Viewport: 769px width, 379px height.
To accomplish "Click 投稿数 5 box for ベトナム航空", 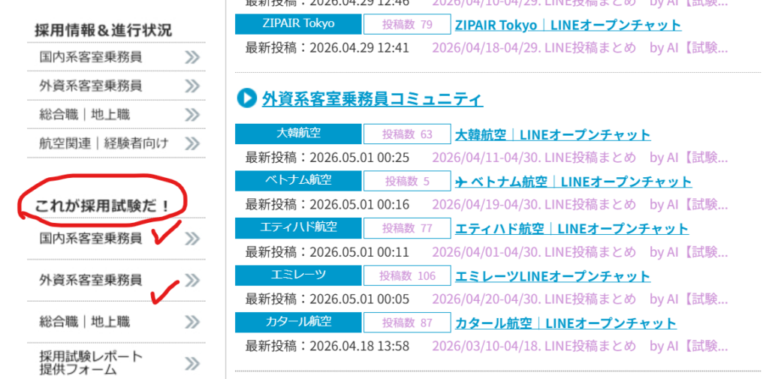I will (407, 181).
